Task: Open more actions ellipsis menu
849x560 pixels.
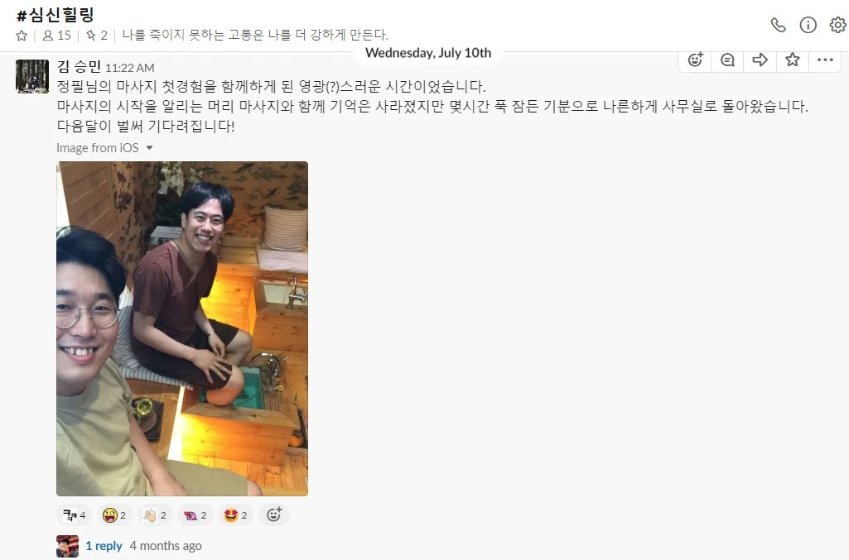Action: coord(825,60)
